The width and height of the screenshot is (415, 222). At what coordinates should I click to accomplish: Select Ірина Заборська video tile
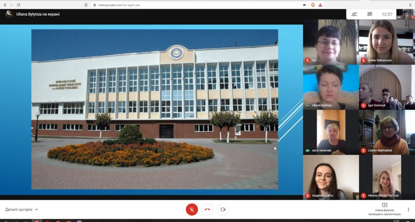click(387, 42)
